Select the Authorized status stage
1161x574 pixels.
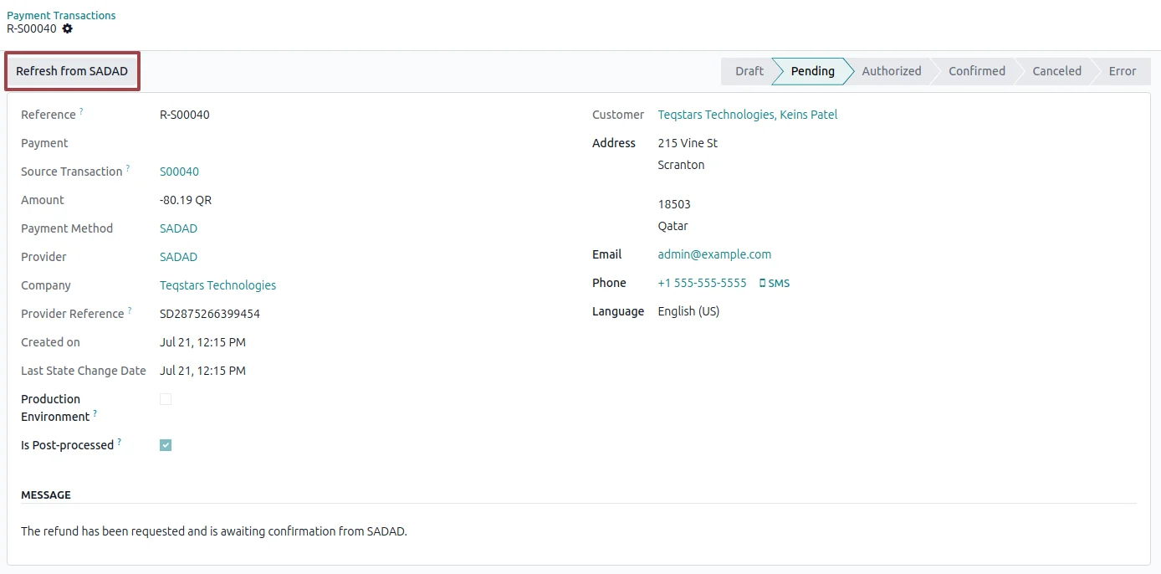892,71
